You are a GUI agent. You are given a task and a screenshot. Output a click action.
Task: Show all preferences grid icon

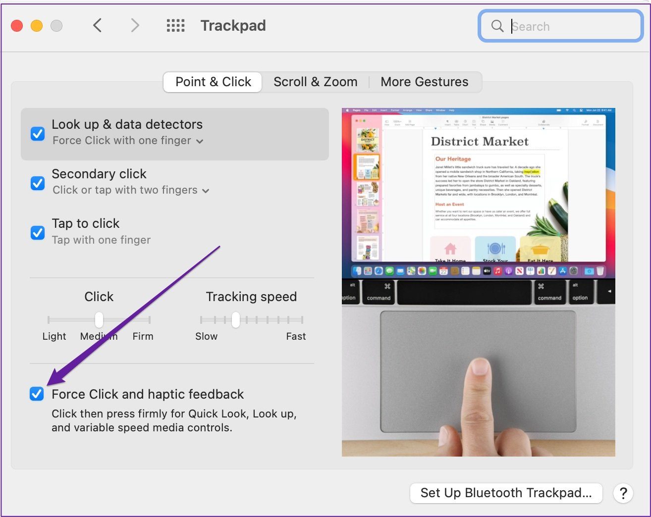(175, 25)
